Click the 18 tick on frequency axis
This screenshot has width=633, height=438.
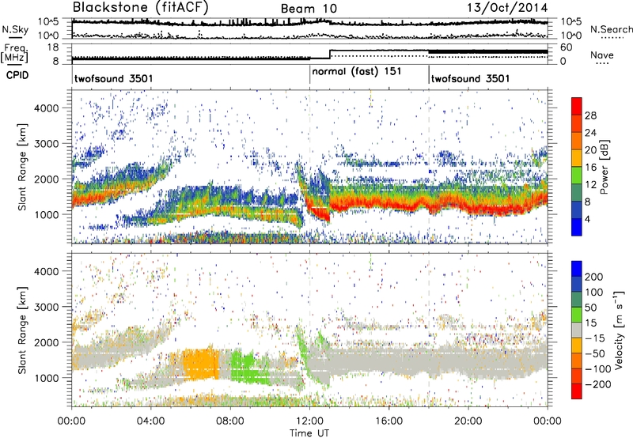coord(53,47)
